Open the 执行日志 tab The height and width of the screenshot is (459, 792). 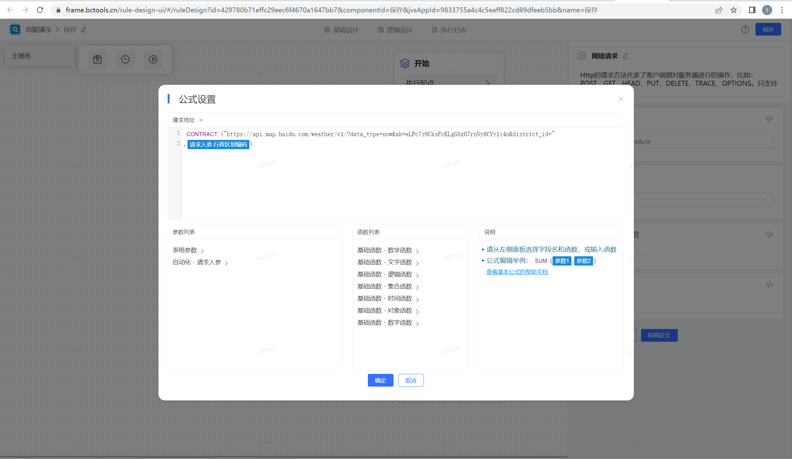449,30
